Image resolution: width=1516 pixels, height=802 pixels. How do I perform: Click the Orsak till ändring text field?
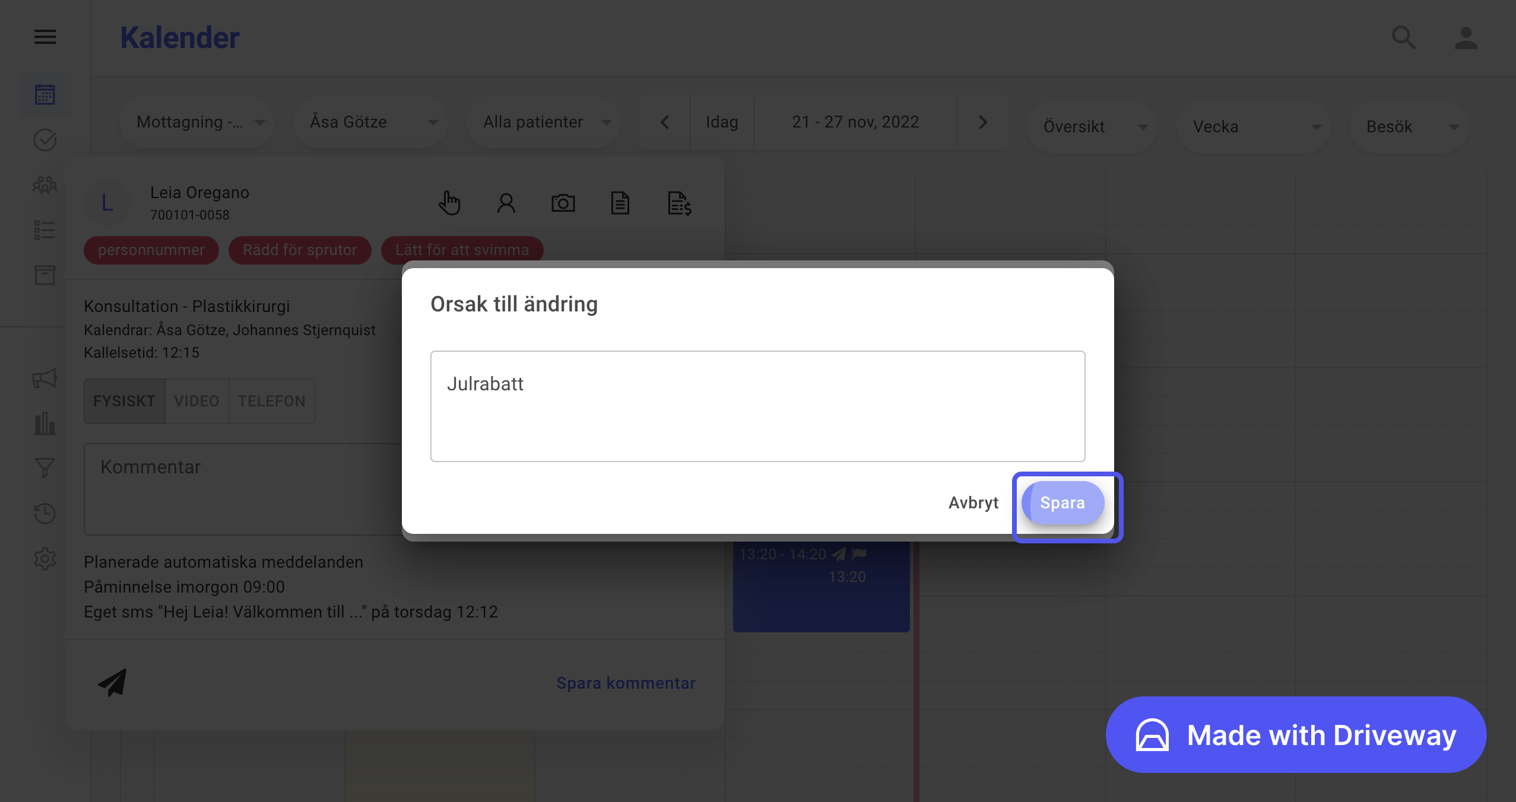pyautogui.click(x=758, y=406)
